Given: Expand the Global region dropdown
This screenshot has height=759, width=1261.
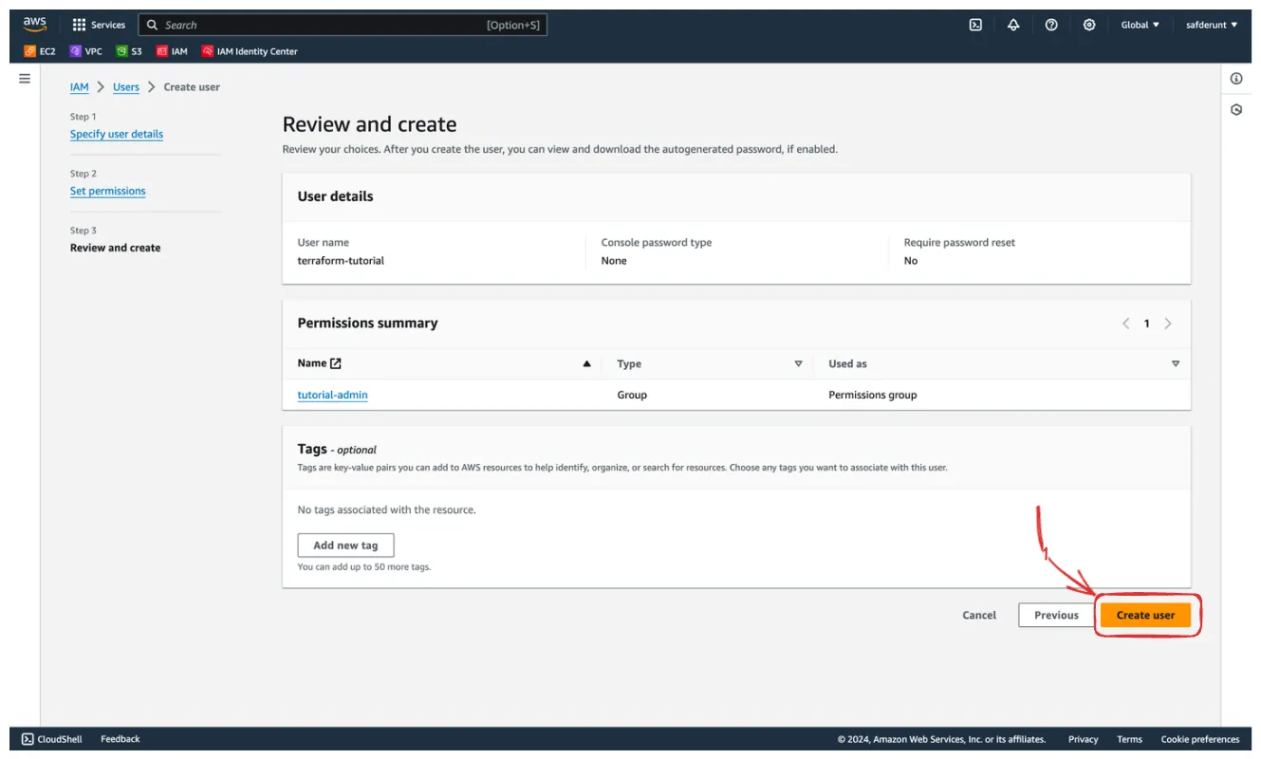Looking at the screenshot, I should (1140, 25).
